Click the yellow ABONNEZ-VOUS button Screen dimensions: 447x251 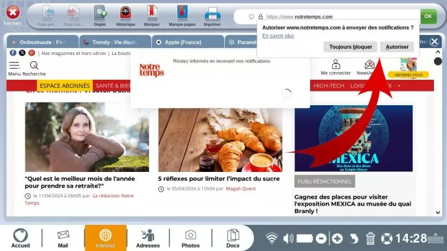[x=408, y=75]
